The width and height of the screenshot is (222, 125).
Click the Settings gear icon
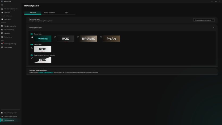(x=2, y=120)
